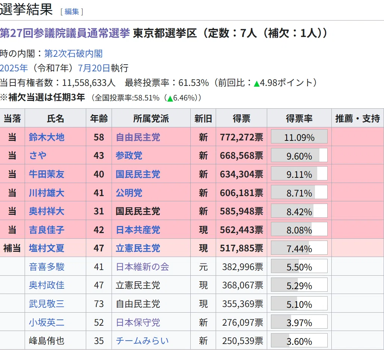Open candidate 奥村政佳's page
This screenshot has width=384, height=350.
click(47, 285)
